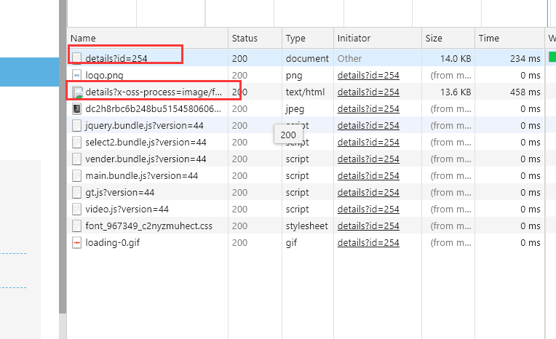Sort requests by the Size column header
556x339 pixels.
(x=448, y=39)
